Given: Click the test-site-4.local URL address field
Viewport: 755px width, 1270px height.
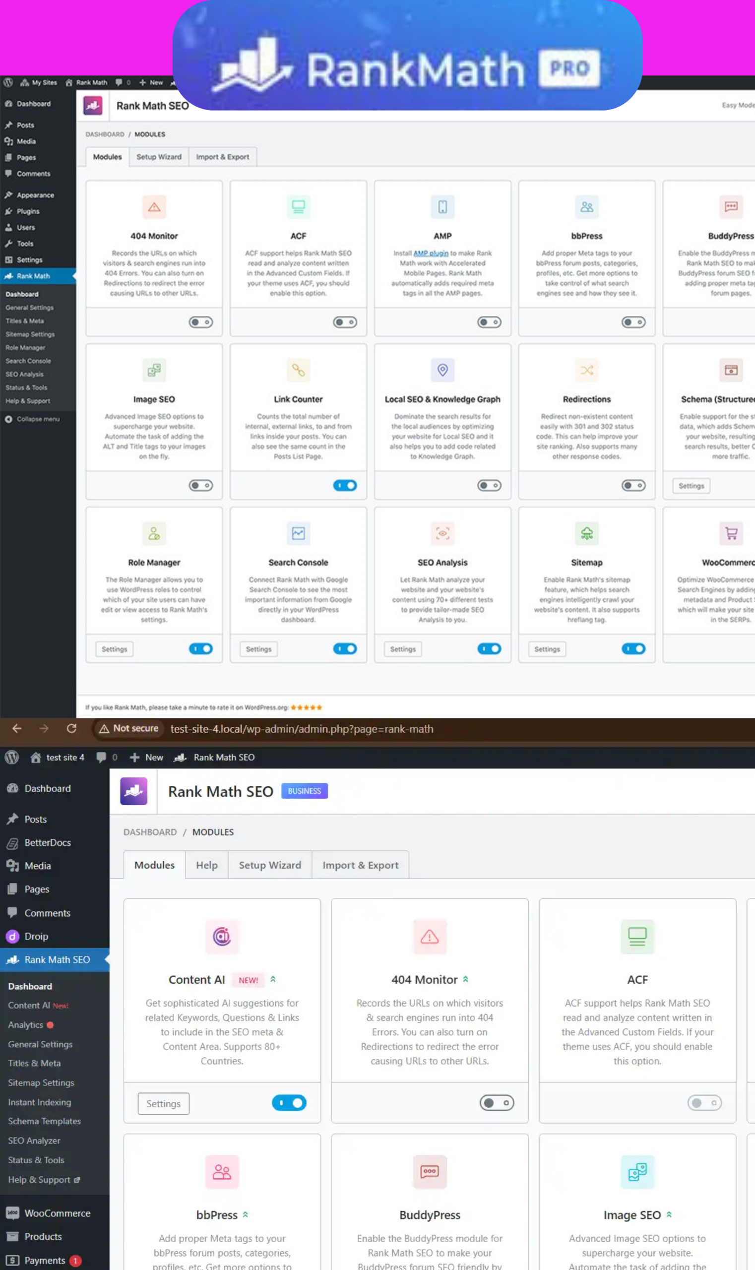Looking at the screenshot, I should [x=302, y=729].
